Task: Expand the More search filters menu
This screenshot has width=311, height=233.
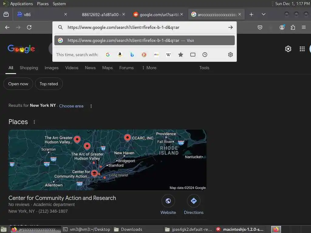Action: (149, 68)
